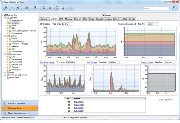
Task: Click the Add Host icon
Action: coord(35,8)
